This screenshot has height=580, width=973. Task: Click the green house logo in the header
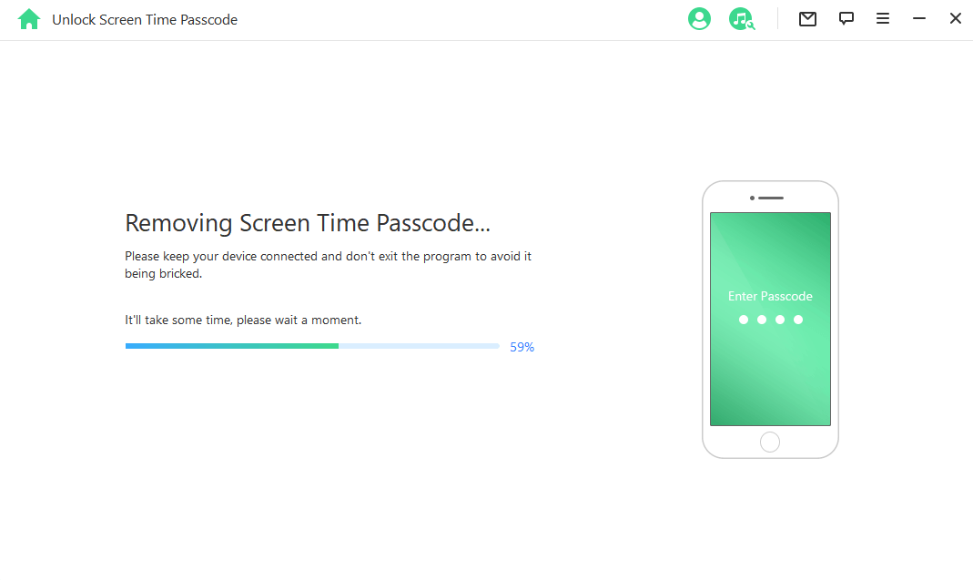coord(28,18)
